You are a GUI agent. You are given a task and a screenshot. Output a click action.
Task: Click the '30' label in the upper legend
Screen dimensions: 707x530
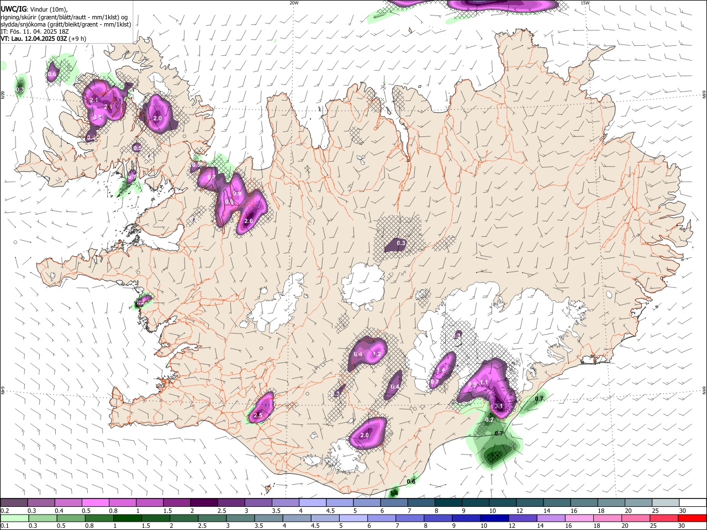pyautogui.click(x=683, y=511)
